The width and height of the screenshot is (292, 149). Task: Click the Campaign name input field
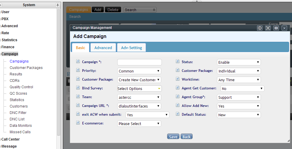(139, 62)
